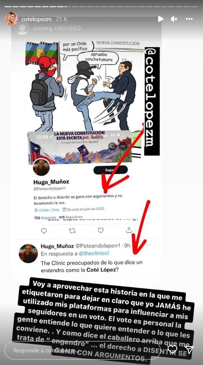Click the tweet retweet icon
Screen dimensions: 203x365
(x=72, y=231)
